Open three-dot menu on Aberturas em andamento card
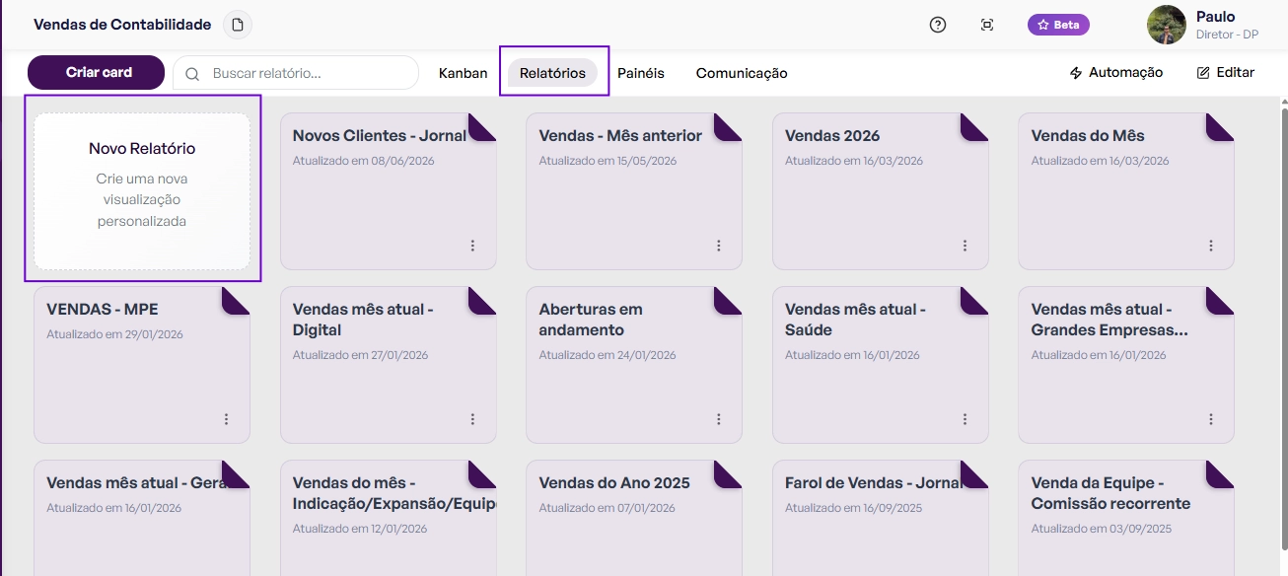This screenshot has height=576, width=1288. (719, 419)
